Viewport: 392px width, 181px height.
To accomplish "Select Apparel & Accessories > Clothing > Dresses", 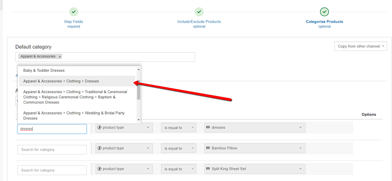I will point(61,81).
